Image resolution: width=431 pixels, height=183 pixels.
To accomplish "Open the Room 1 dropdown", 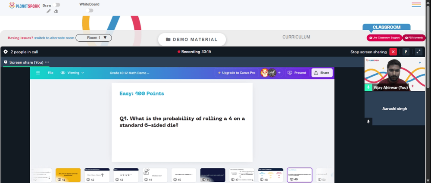I will tap(94, 37).
